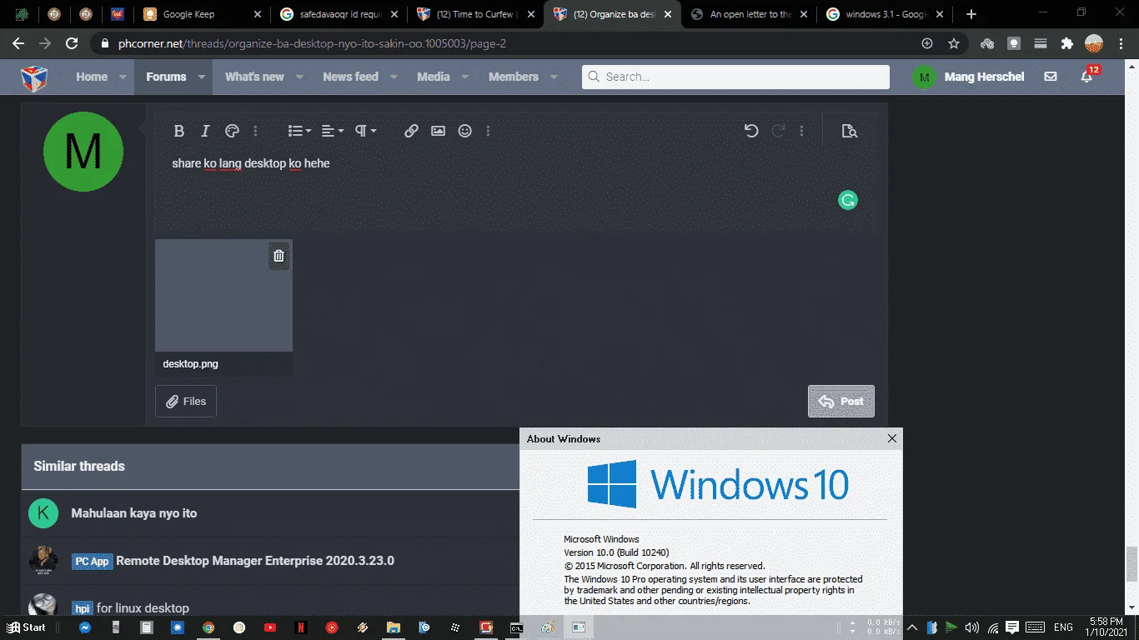Open the editor's first more options dots
1139x640 pixels.
(256, 131)
